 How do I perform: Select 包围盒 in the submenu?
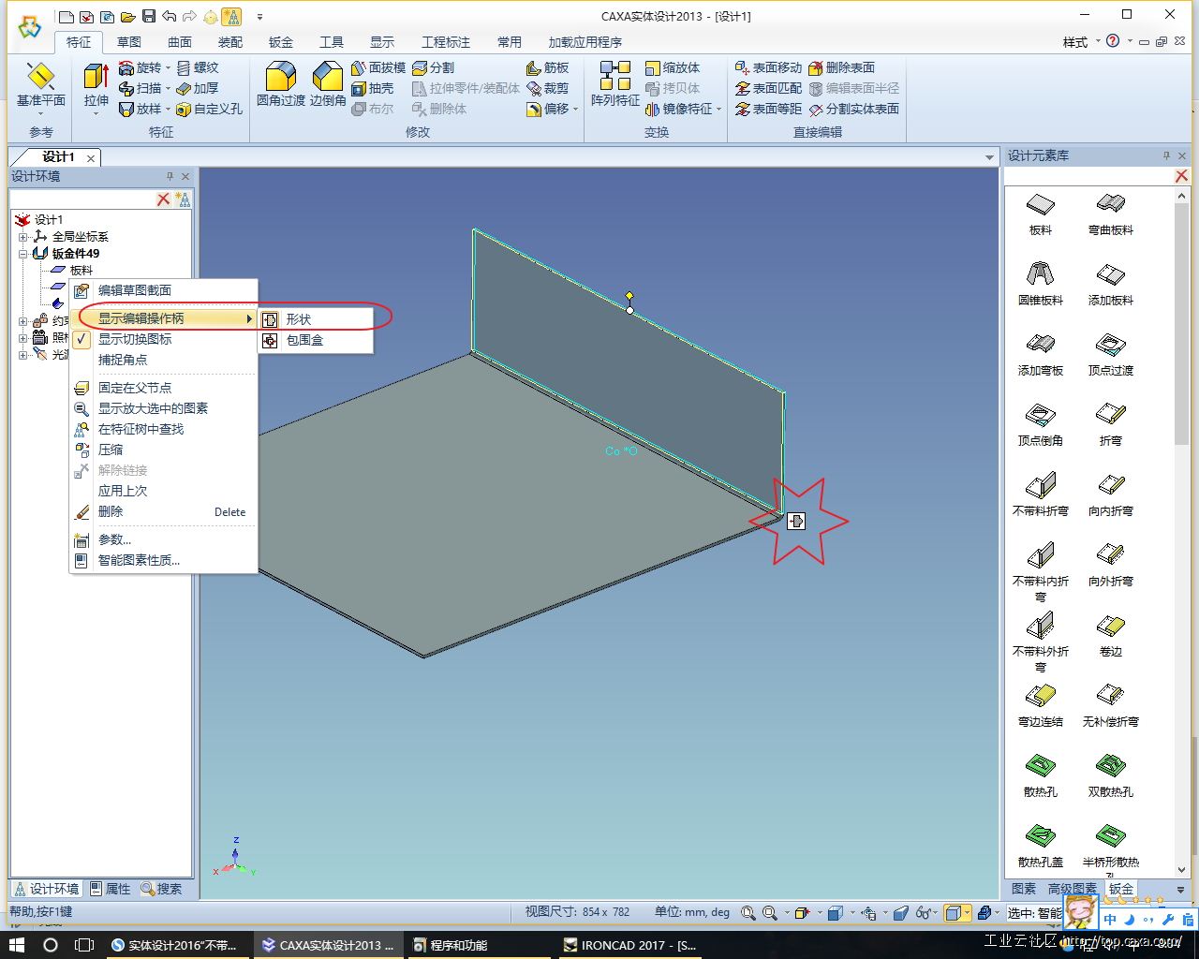click(x=304, y=340)
